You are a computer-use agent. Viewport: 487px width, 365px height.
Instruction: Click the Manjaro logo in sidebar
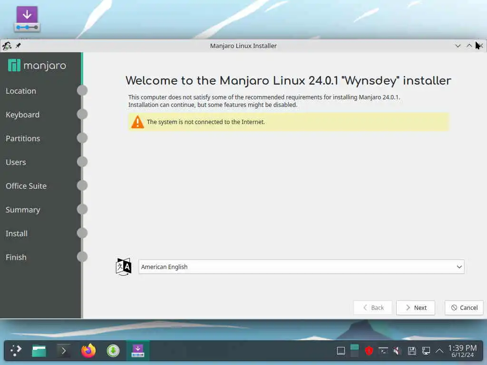coord(37,66)
